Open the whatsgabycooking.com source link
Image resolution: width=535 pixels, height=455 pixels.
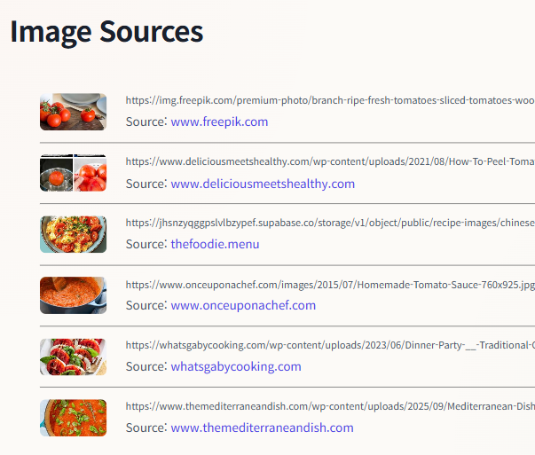click(x=236, y=366)
